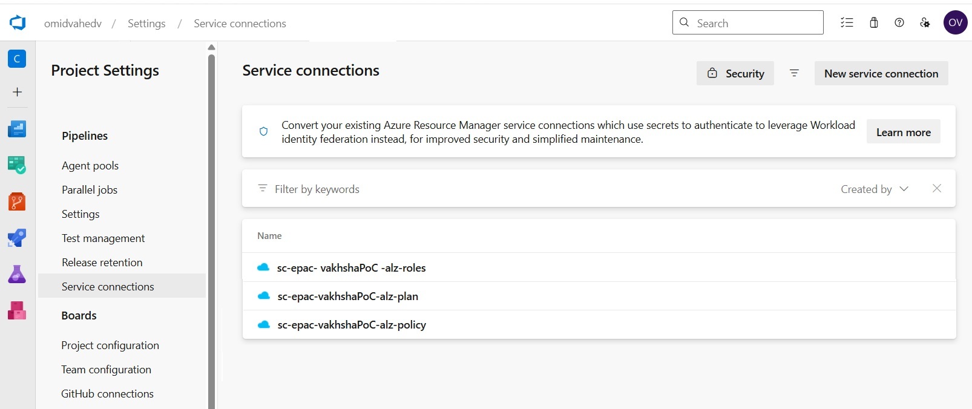This screenshot has height=409, width=972.
Task: Open Artifacts icon in the sidebar
Action: click(x=17, y=310)
